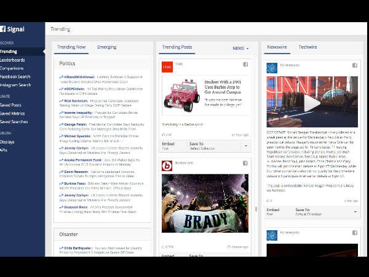369x277 pixels.
Task: Click trending arrow beside Rick Santorum
Action: pos(61,101)
